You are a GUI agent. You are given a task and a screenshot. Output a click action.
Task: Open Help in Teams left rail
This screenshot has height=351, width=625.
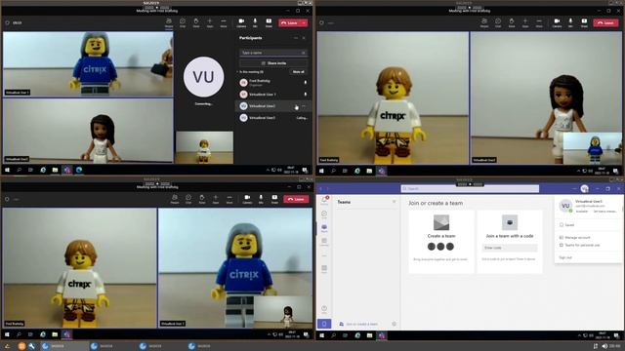(x=324, y=309)
